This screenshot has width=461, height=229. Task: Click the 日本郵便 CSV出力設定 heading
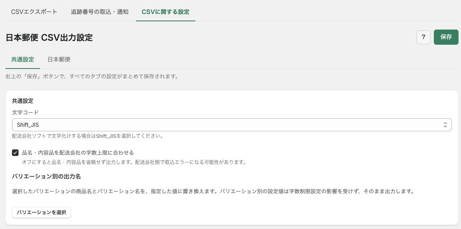pos(49,38)
